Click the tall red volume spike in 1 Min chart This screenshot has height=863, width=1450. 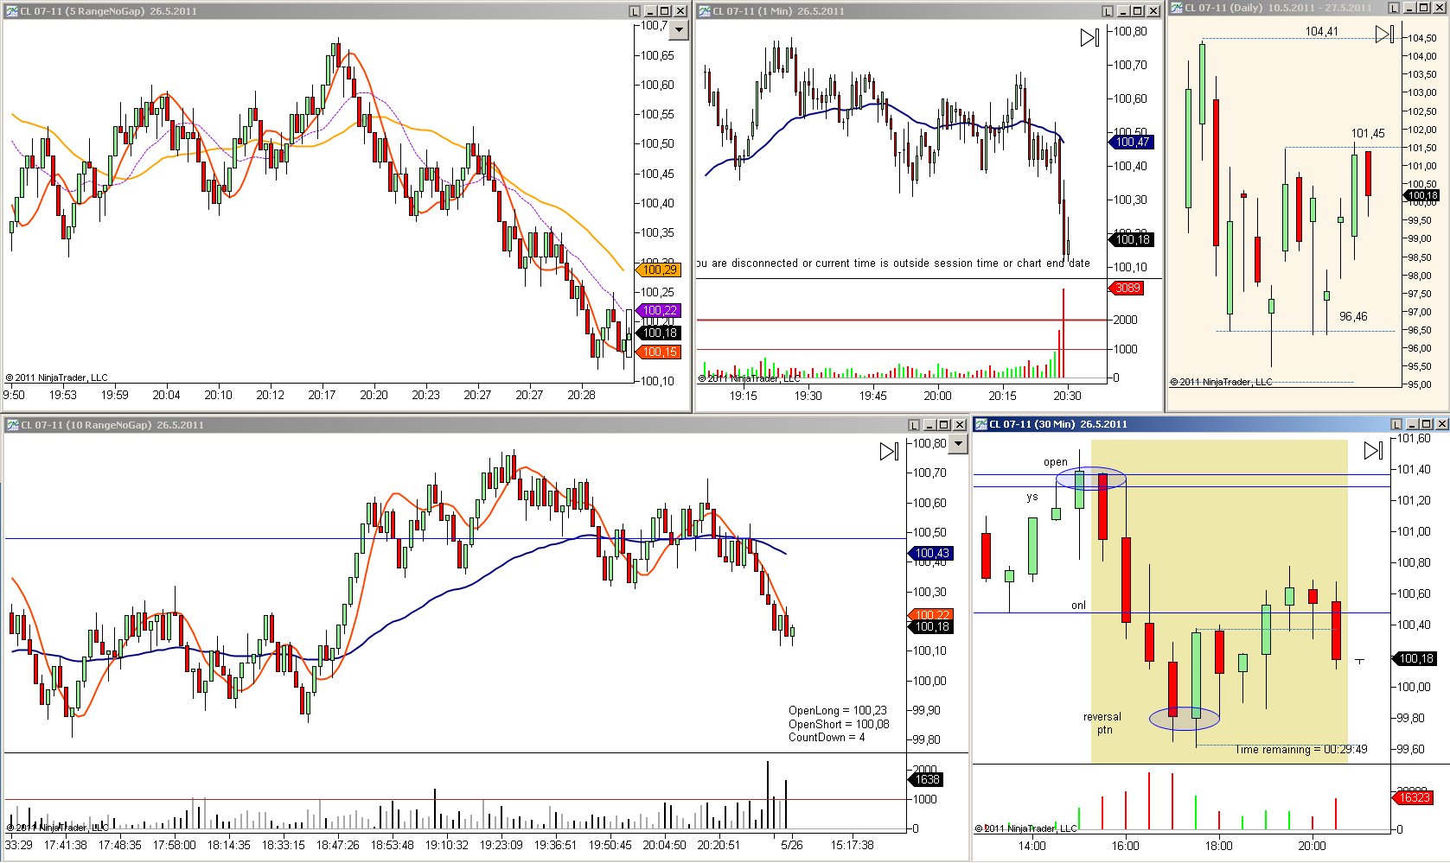click(x=1064, y=333)
